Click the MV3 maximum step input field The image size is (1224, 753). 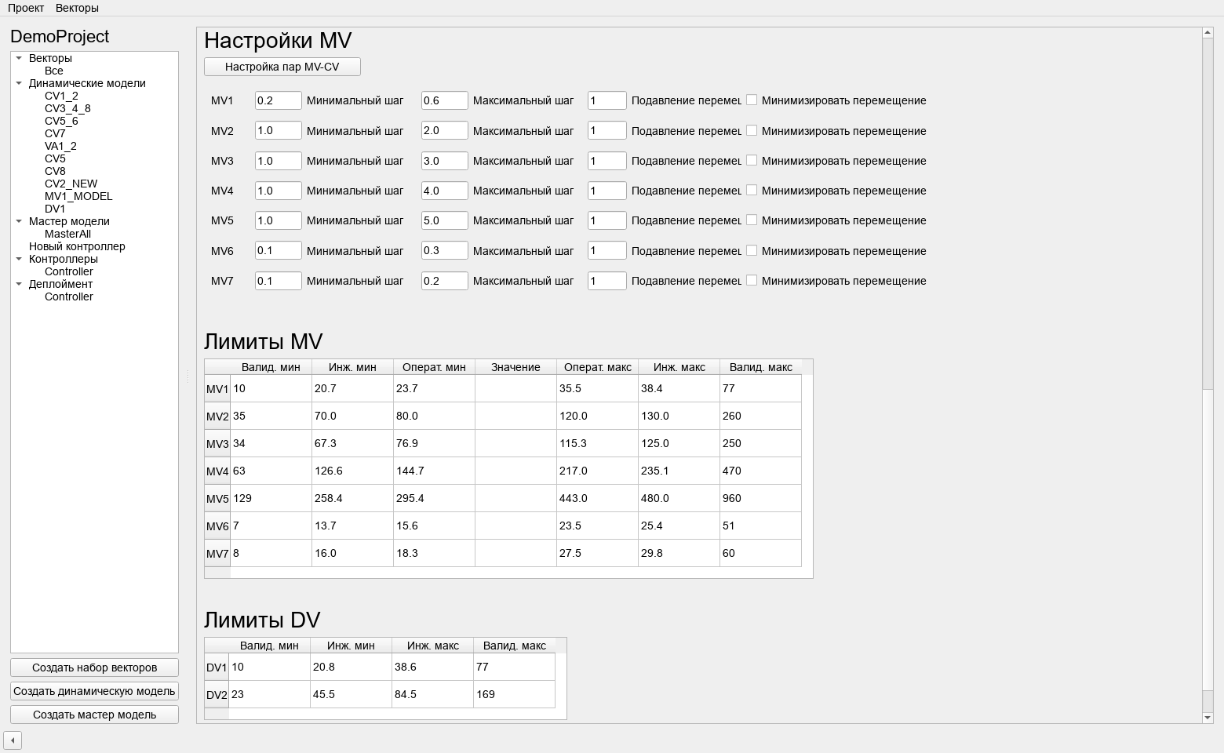click(445, 161)
